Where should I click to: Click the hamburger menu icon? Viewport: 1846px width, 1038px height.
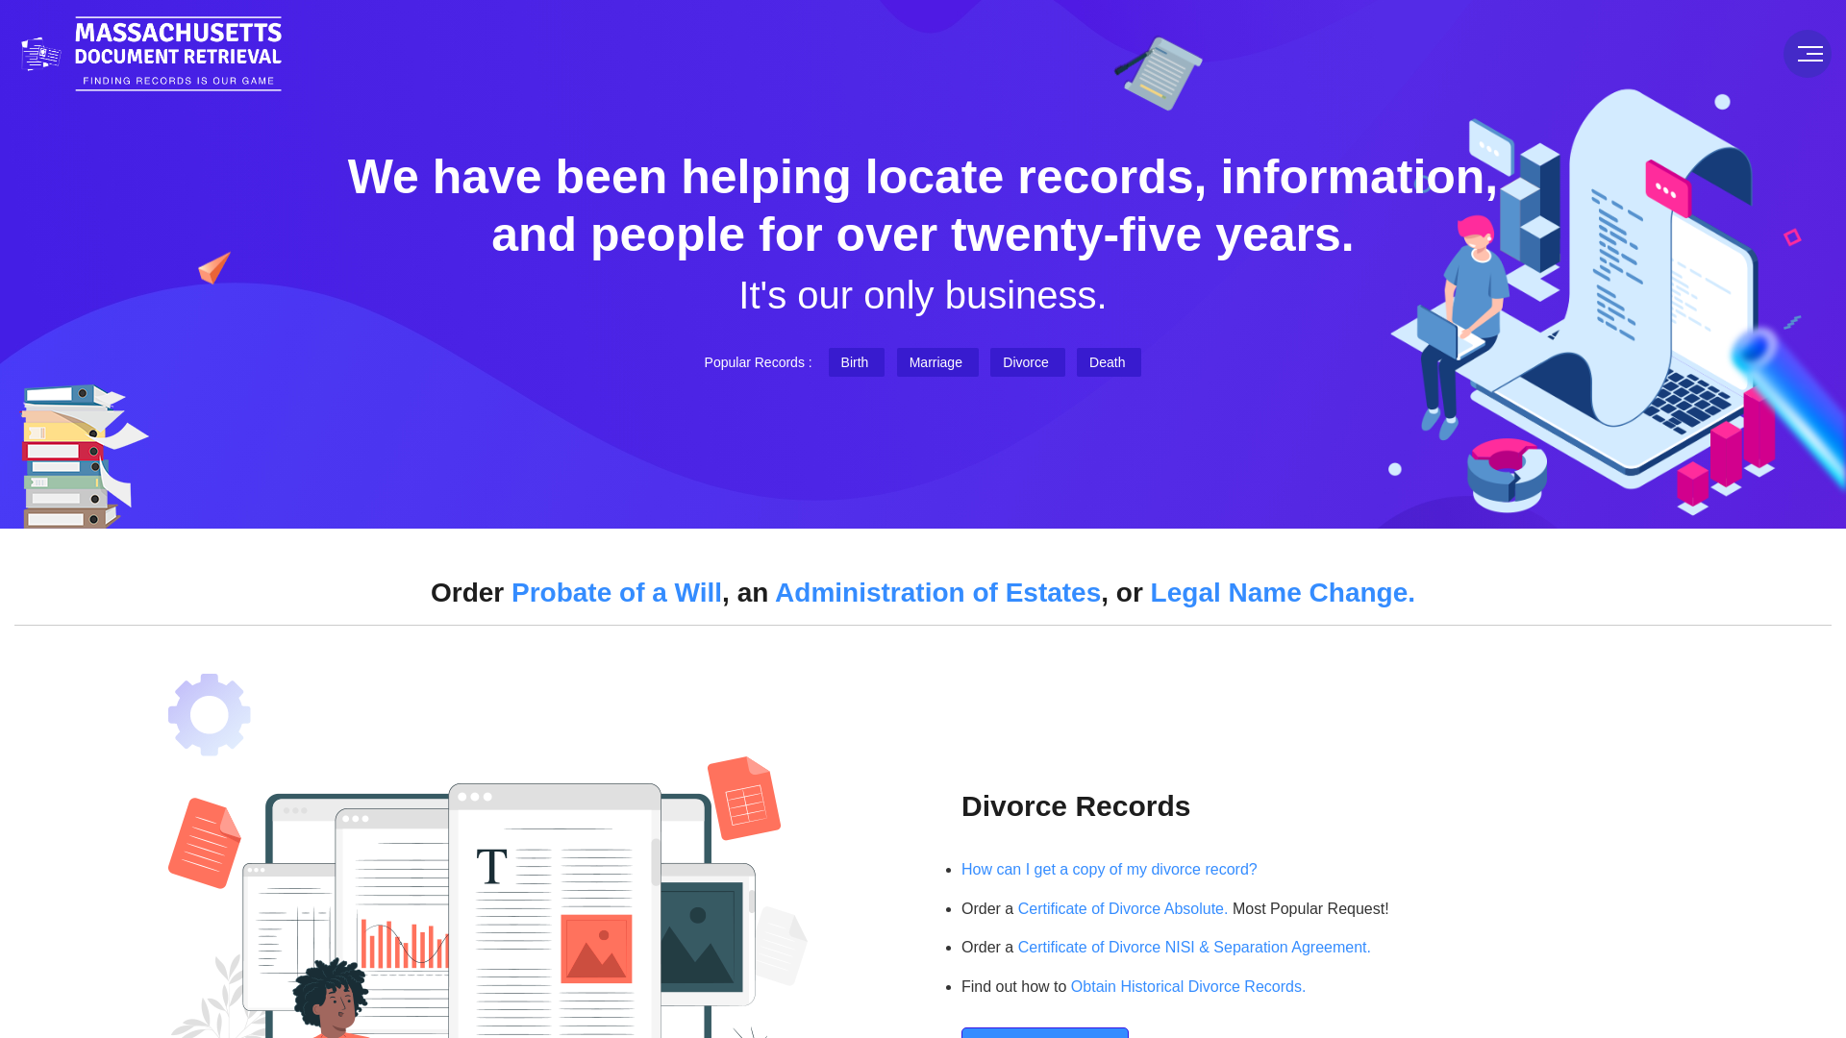click(x=1809, y=53)
